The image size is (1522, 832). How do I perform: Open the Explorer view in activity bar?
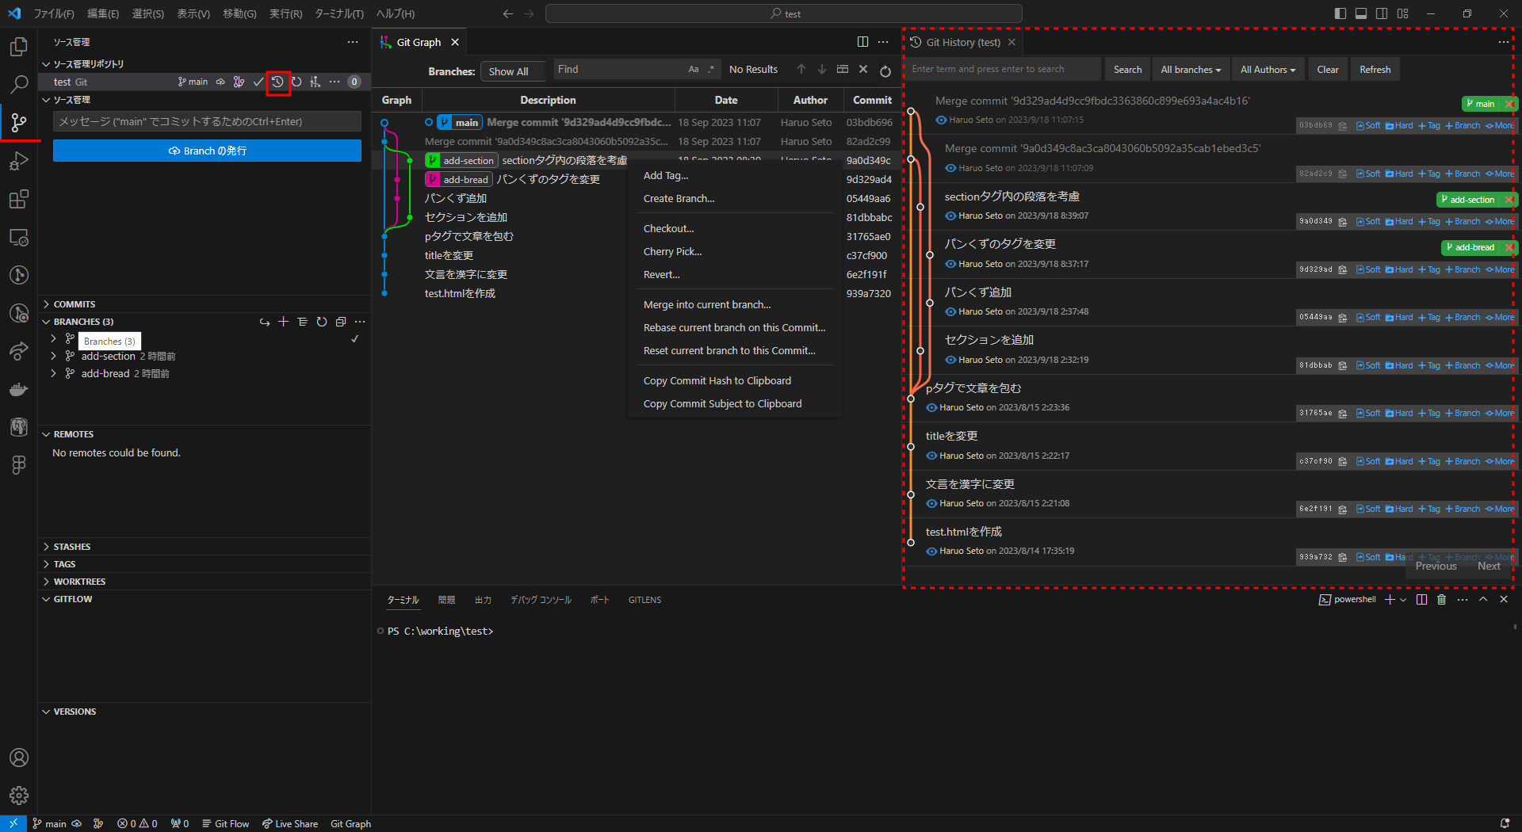pos(19,47)
